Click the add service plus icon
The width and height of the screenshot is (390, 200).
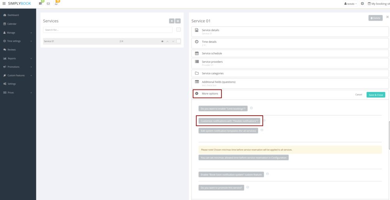[172, 21]
